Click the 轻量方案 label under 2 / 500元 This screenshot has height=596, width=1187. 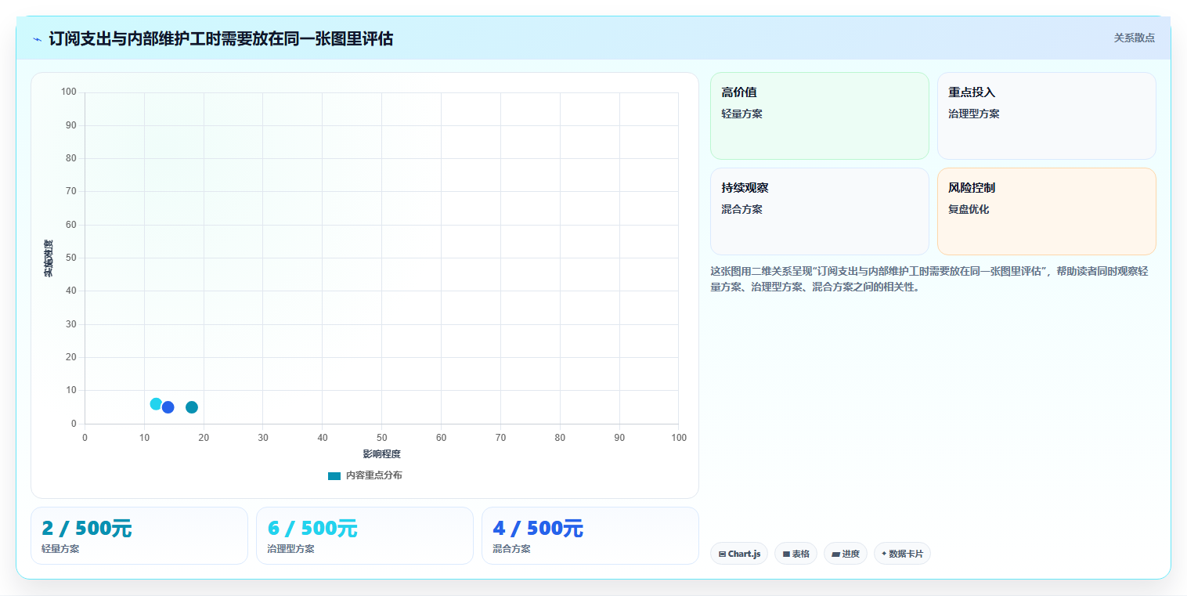(x=60, y=549)
